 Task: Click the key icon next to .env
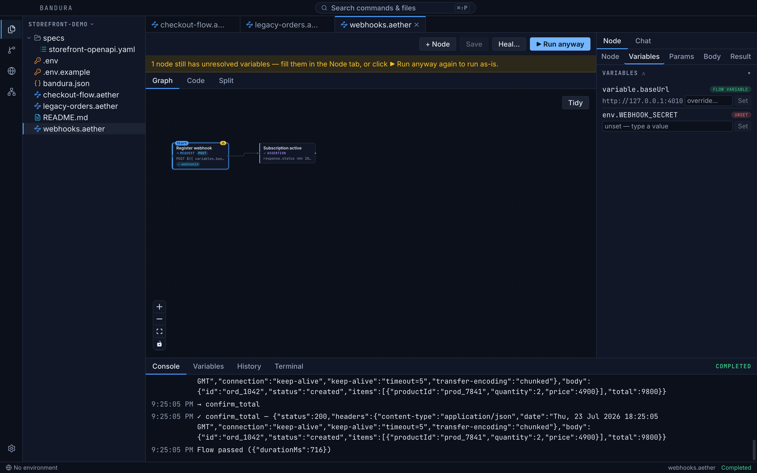click(37, 61)
